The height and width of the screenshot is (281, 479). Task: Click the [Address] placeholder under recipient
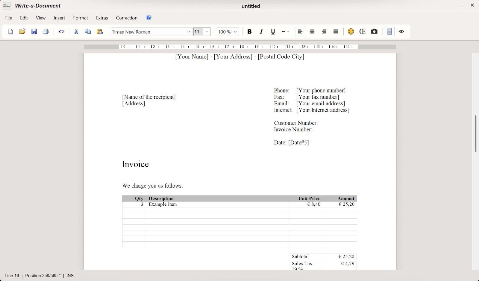[134, 104]
